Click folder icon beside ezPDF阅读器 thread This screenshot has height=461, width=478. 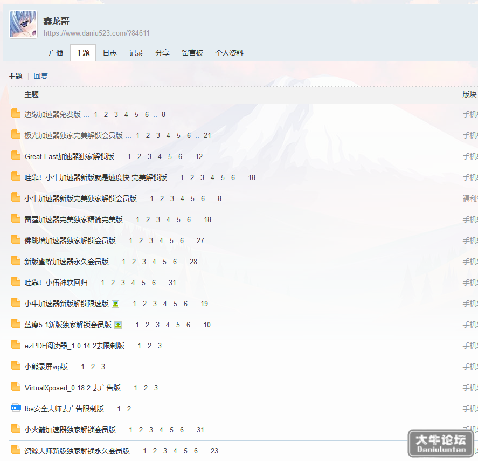pyautogui.click(x=16, y=345)
